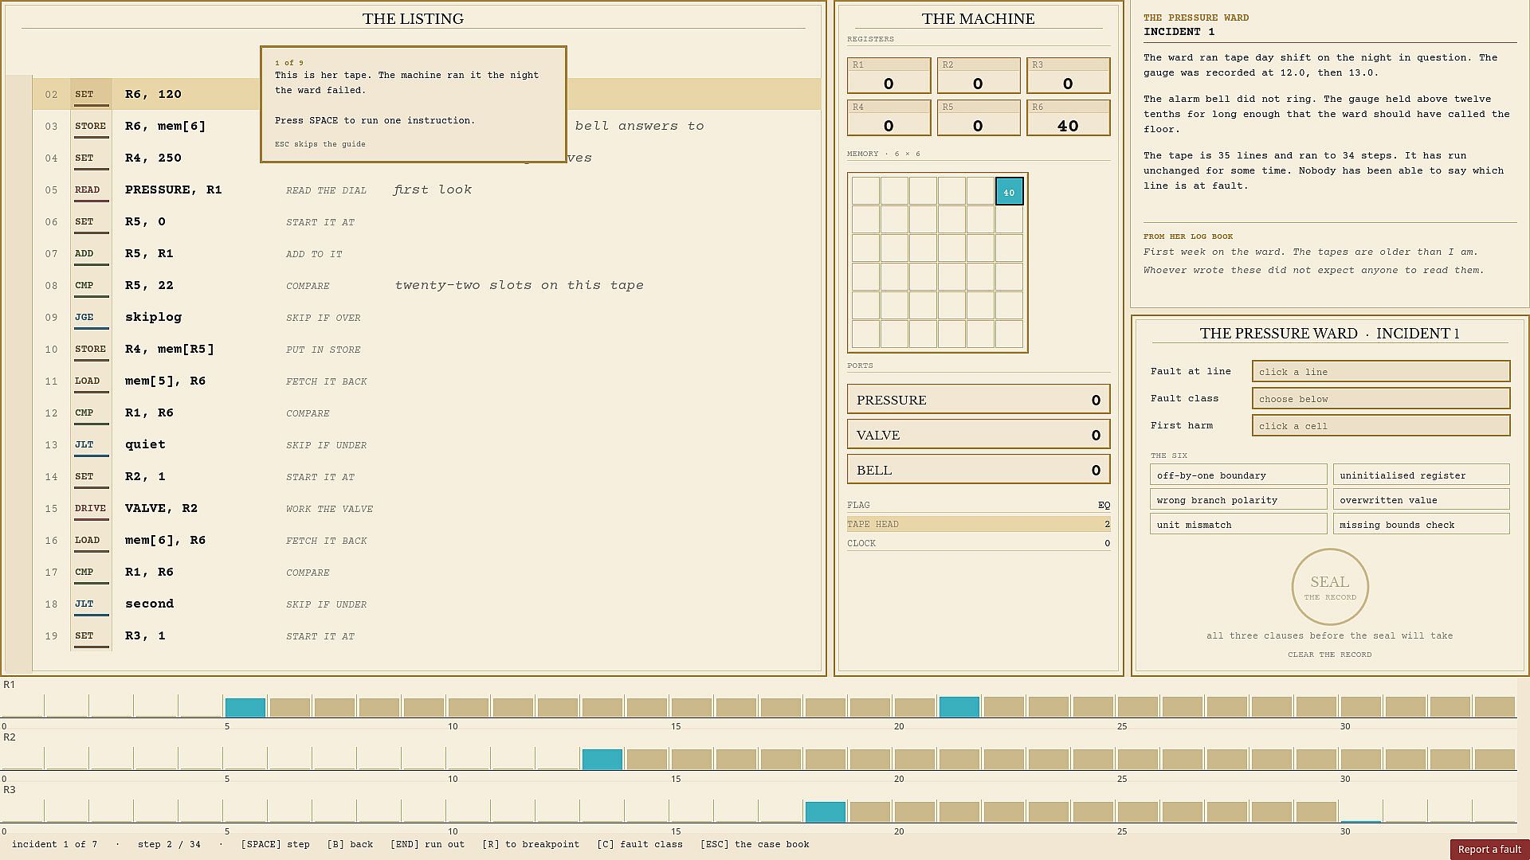Viewport: 1530px width, 860px height.
Task: Select 'wrong branch polarity' fault class
Action: click(x=1238, y=500)
